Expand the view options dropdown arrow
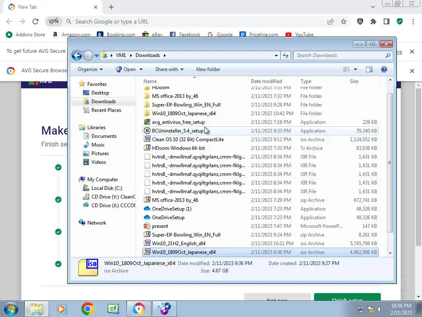This screenshot has height=317, width=422. 355,69
